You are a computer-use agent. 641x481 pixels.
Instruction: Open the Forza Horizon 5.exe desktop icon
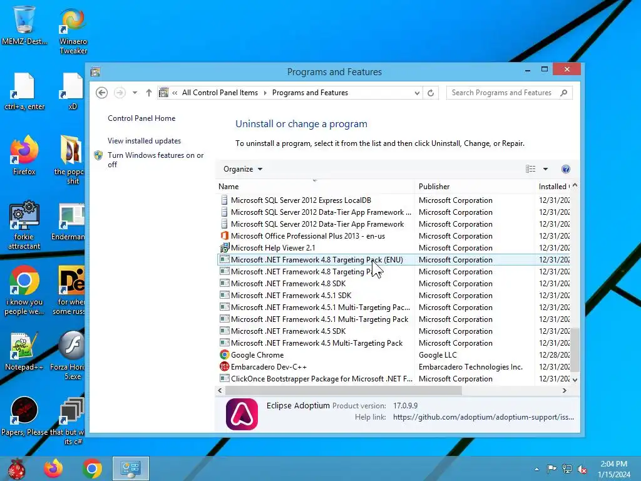72,356
